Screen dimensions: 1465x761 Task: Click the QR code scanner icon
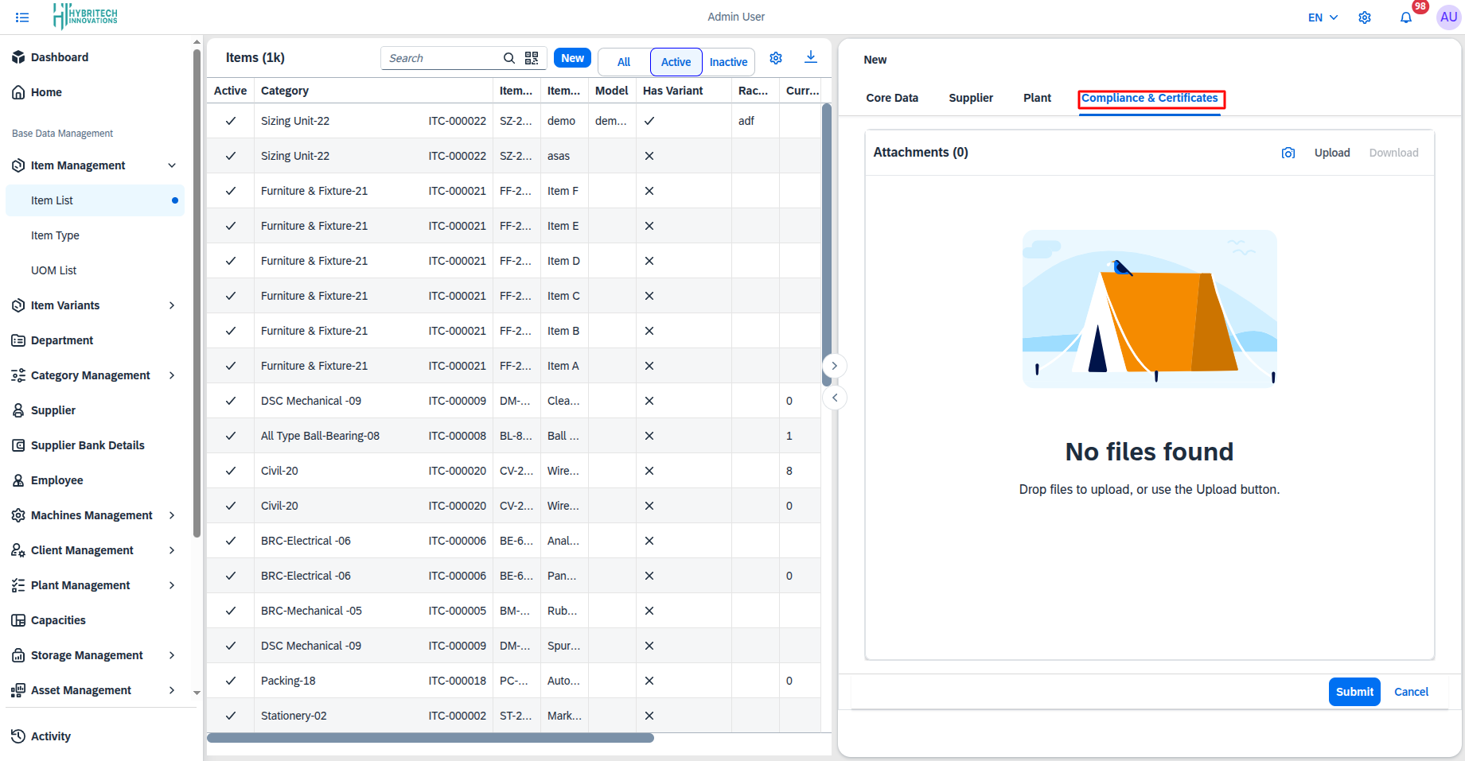[532, 58]
